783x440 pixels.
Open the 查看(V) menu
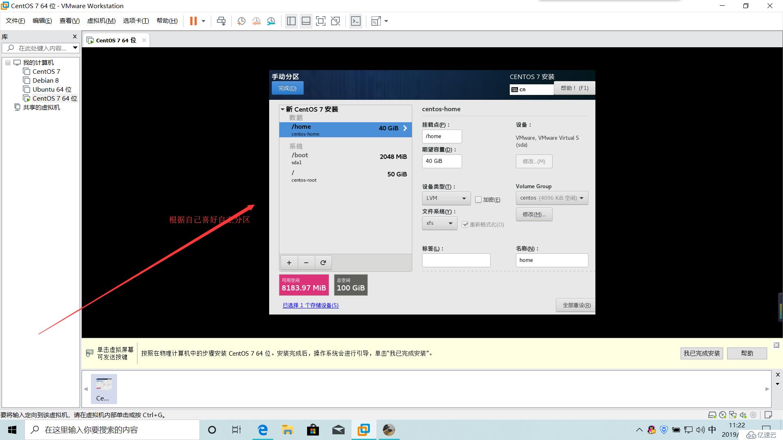[70, 21]
